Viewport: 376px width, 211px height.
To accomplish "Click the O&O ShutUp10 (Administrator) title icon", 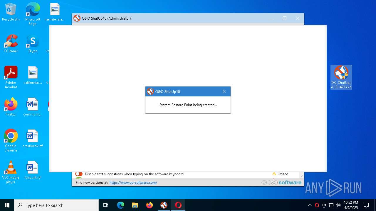I will pos(77,18).
